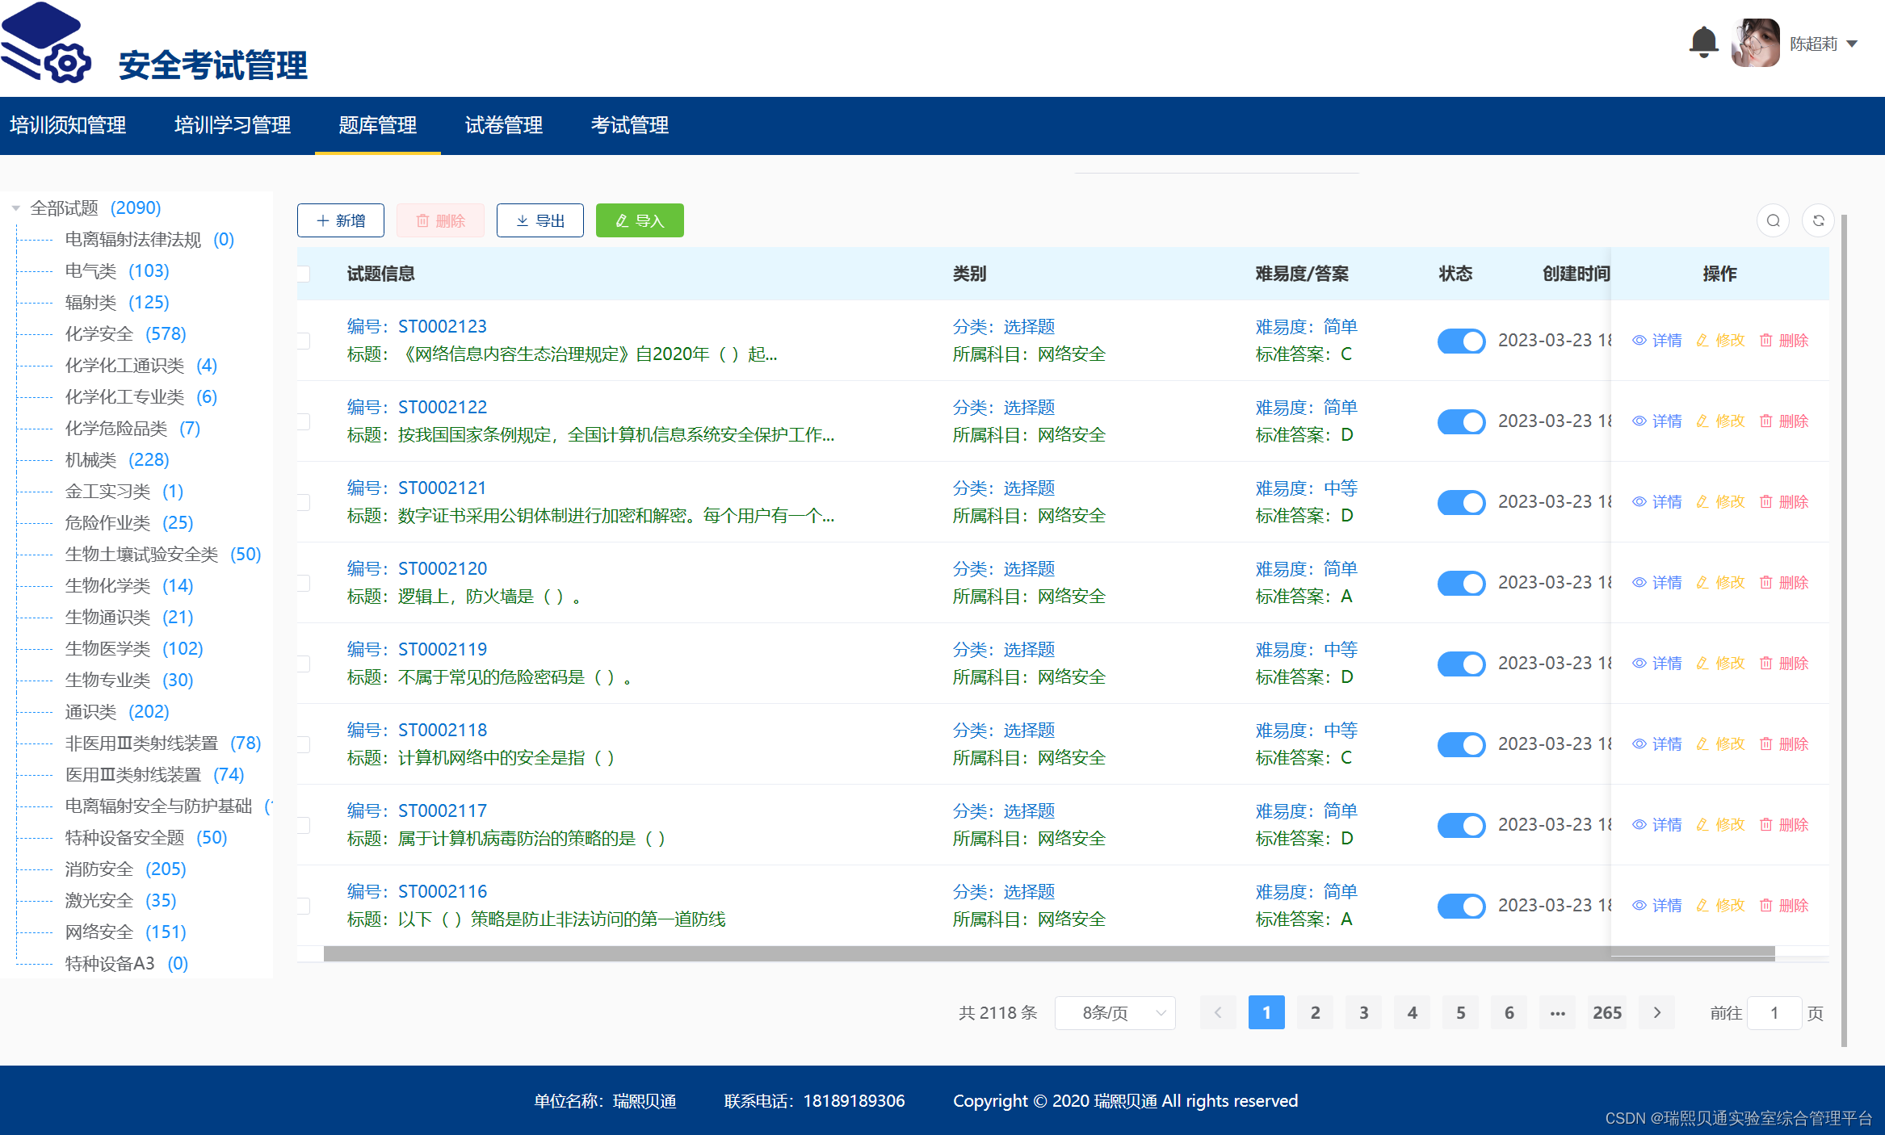Click the notification bell icon

click(1703, 42)
